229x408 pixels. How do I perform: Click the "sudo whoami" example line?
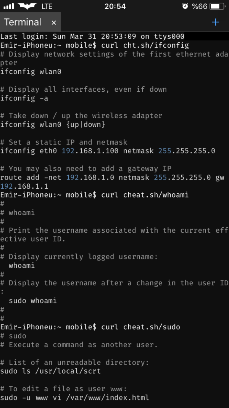tap(33, 301)
